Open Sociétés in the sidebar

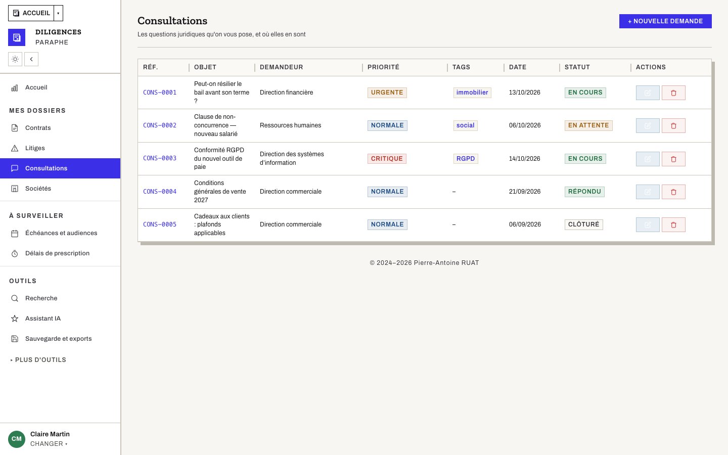coord(60,189)
